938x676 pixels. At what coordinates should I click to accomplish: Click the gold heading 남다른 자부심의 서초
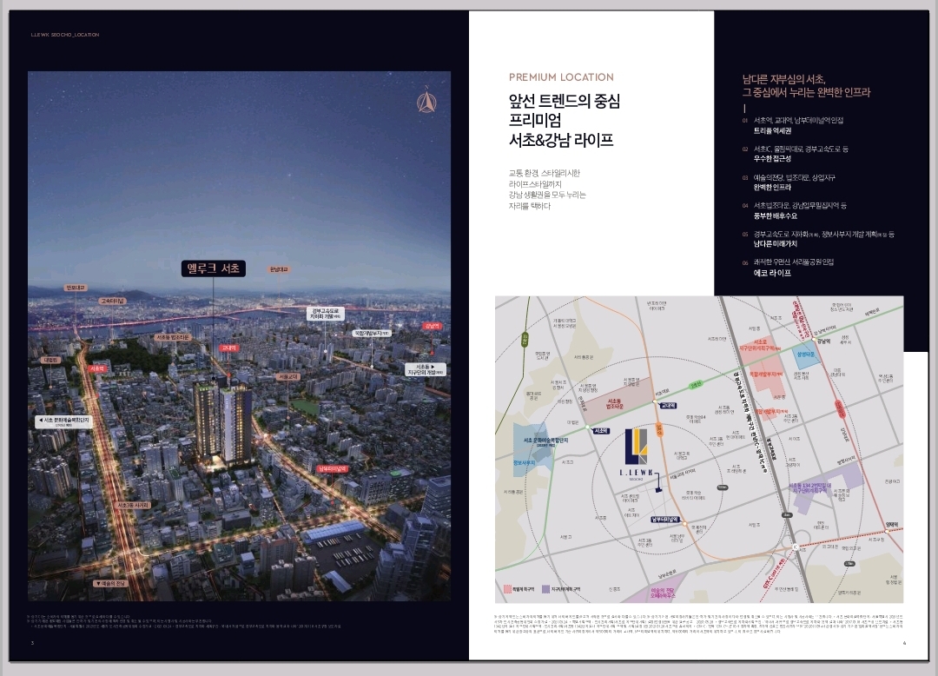tap(783, 79)
